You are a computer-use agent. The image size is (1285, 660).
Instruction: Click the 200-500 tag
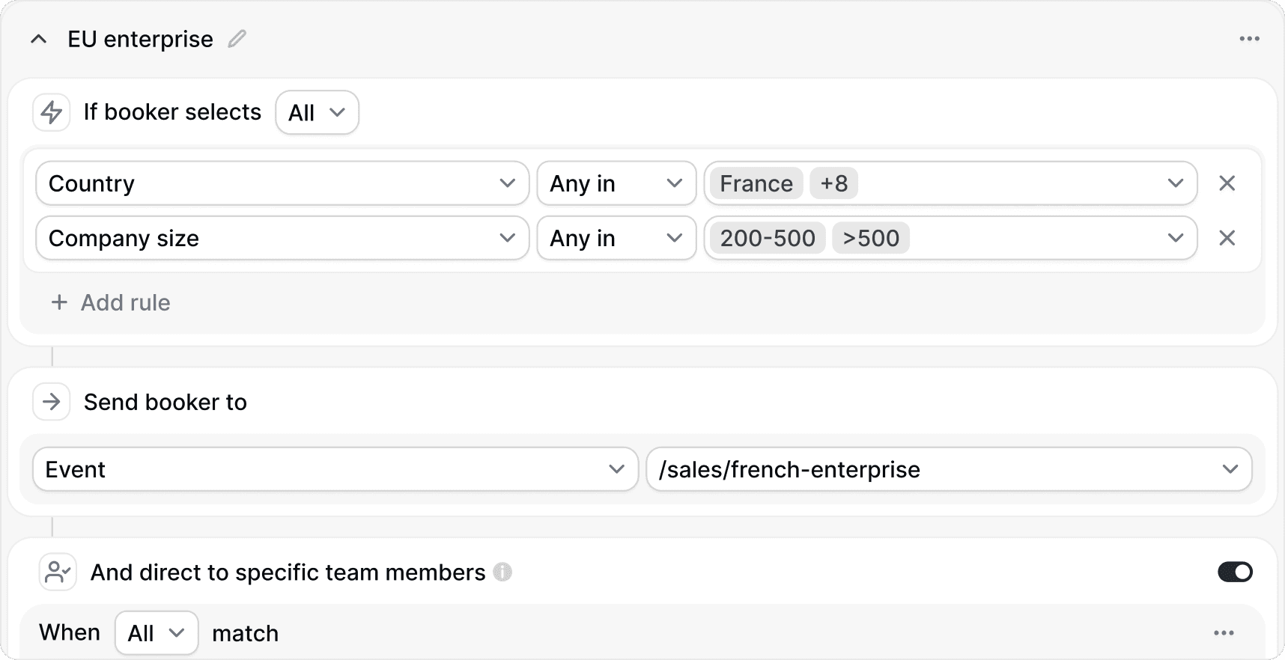click(x=768, y=238)
